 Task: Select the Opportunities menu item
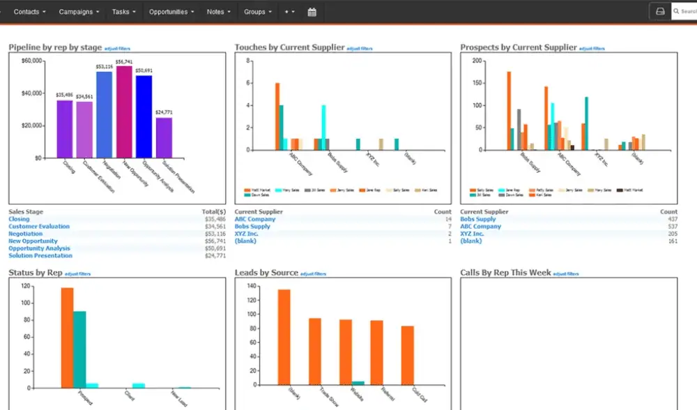pos(171,12)
